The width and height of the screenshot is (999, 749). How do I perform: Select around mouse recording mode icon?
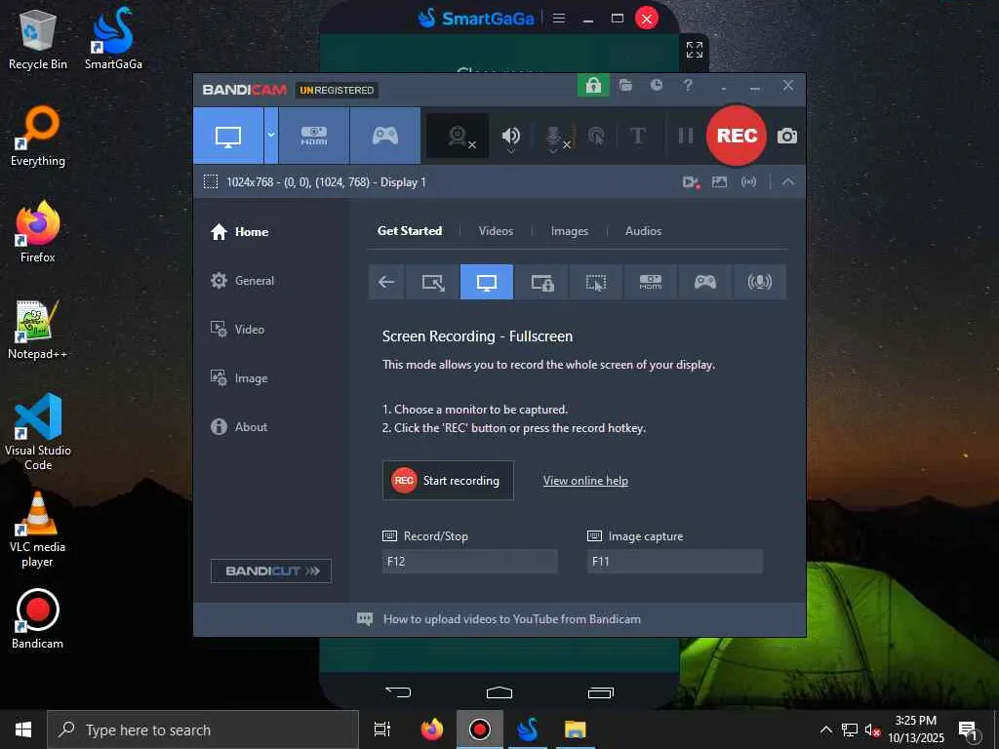pyautogui.click(x=596, y=282)
